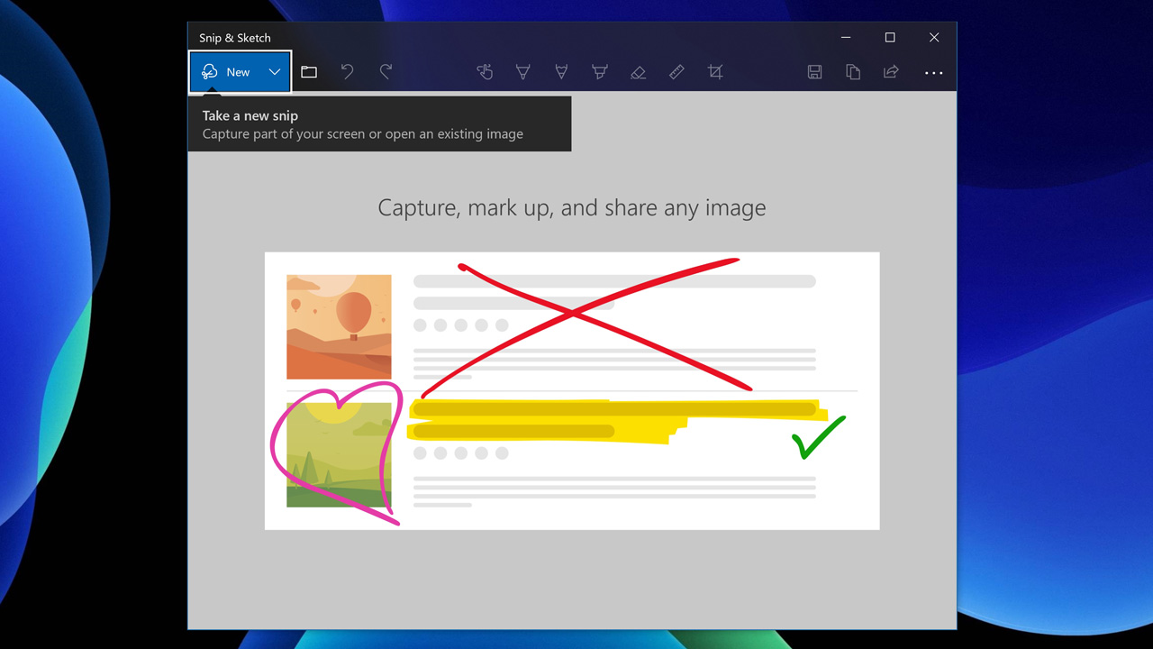
Task: Save the snip with floppy disk icon
Action: coord(814,72)
